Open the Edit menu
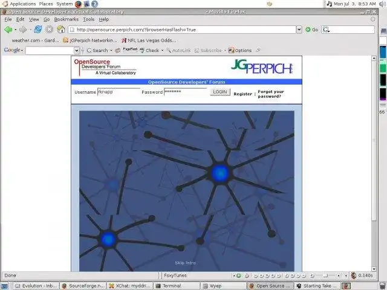The height and width of the screenshot is (290, 387). coord(20,19)
